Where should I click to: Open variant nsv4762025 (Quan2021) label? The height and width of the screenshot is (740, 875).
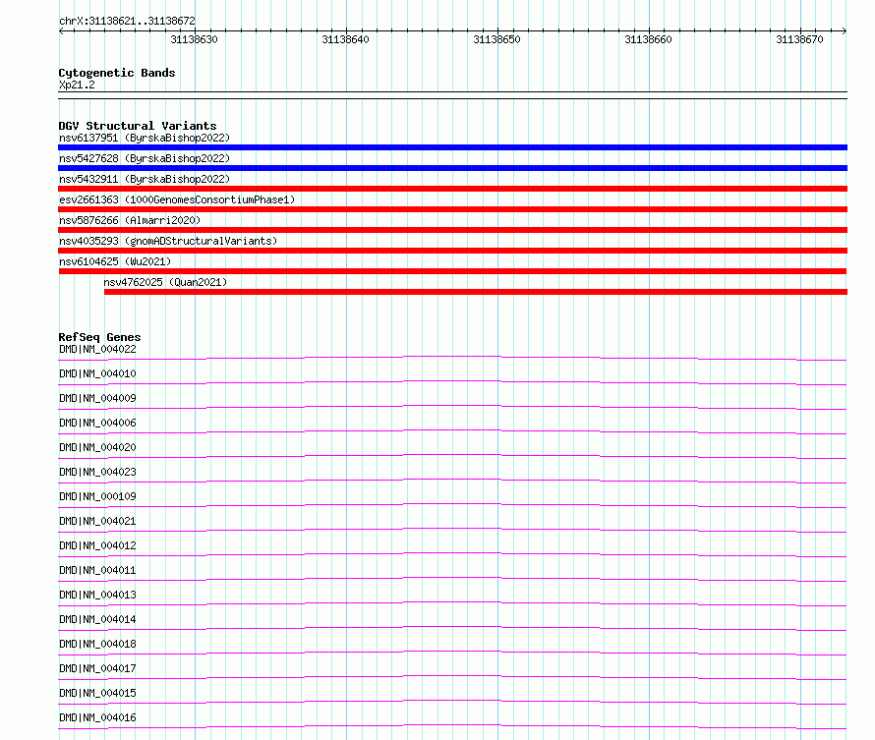coord(165,282)
